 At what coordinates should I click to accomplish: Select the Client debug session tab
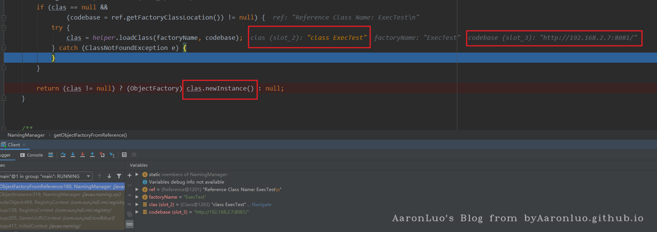point(14,145)
